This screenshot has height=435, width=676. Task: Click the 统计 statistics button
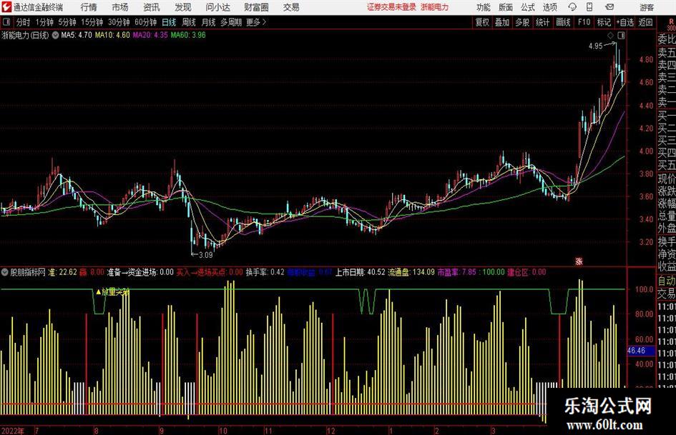542,22
